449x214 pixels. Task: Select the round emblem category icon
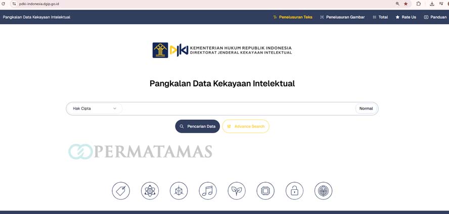pyautogui.click(x=323, y=191)
